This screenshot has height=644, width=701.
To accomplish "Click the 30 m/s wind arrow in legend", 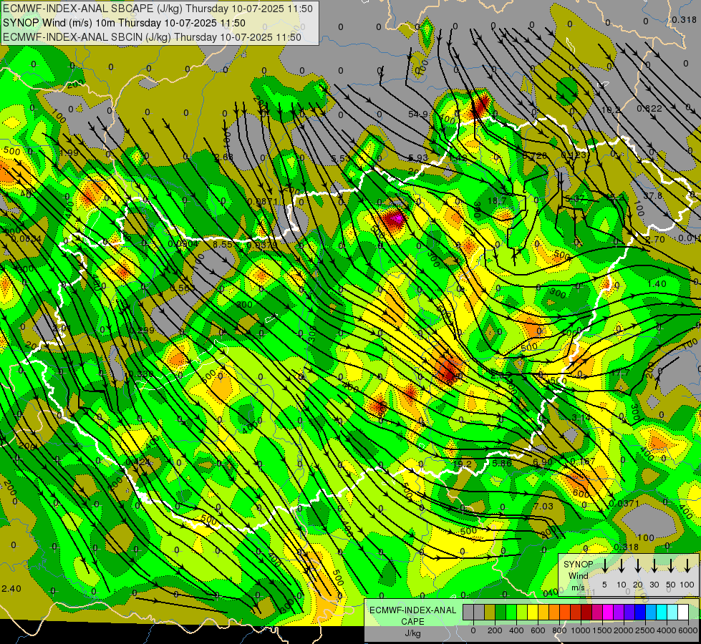I will tap(654, 565).
